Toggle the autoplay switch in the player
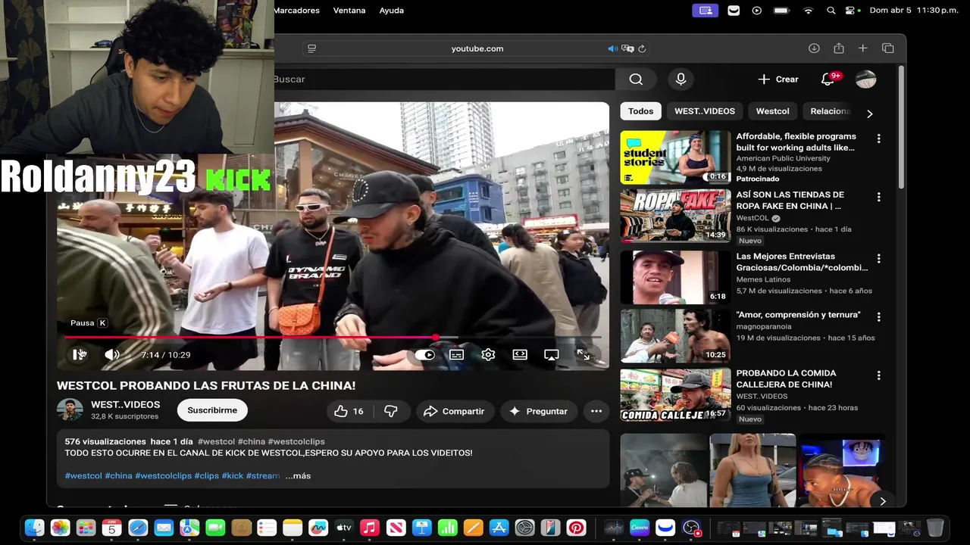The width and height of the screenshot is (970, 545). (425, 354)
